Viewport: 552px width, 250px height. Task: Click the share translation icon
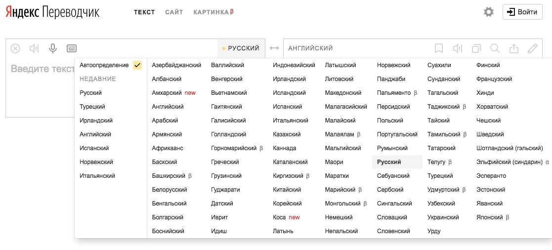tap(514, 48)
